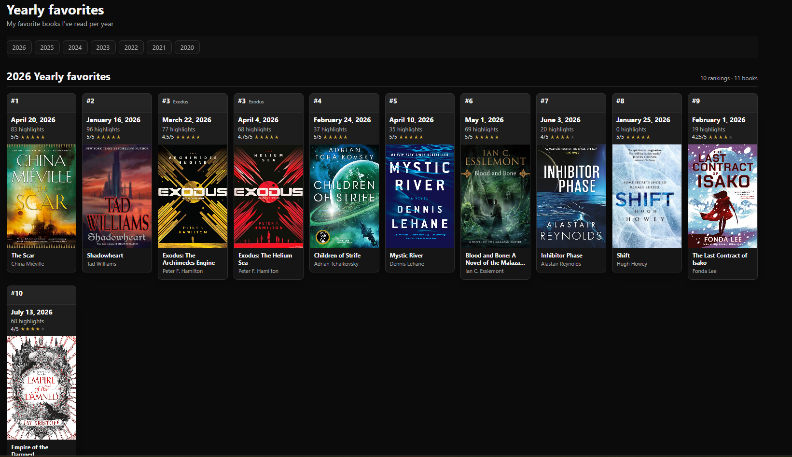This screenshot has height=457, width=792.
Task: Click the author name Fonda Lee
Action: [x=705, y=271]
